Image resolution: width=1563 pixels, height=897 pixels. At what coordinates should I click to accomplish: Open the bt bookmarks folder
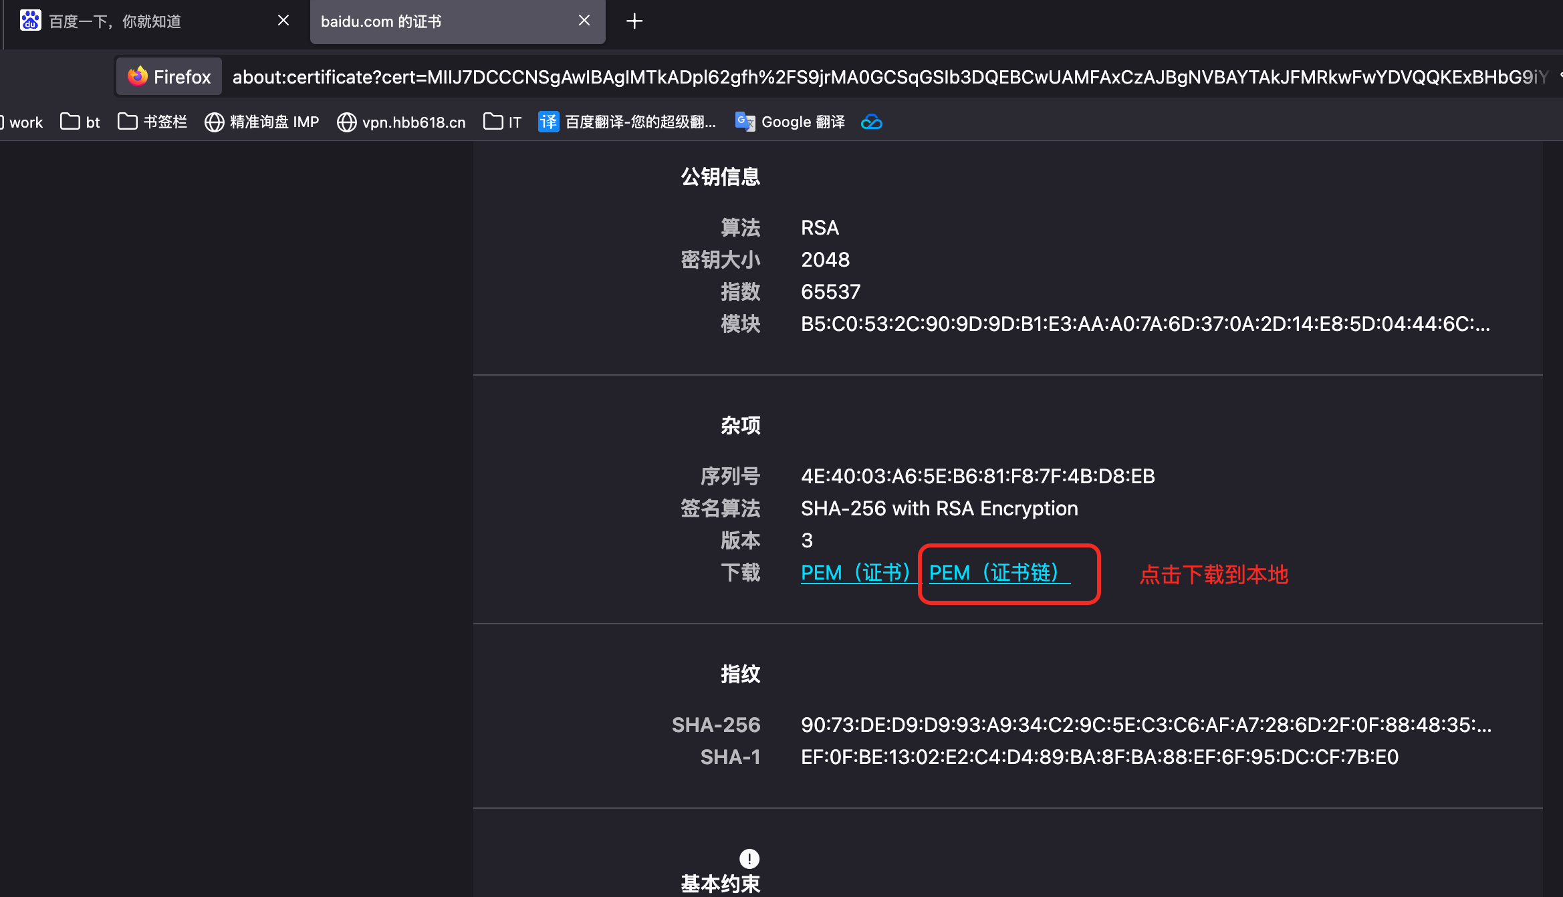80,122
